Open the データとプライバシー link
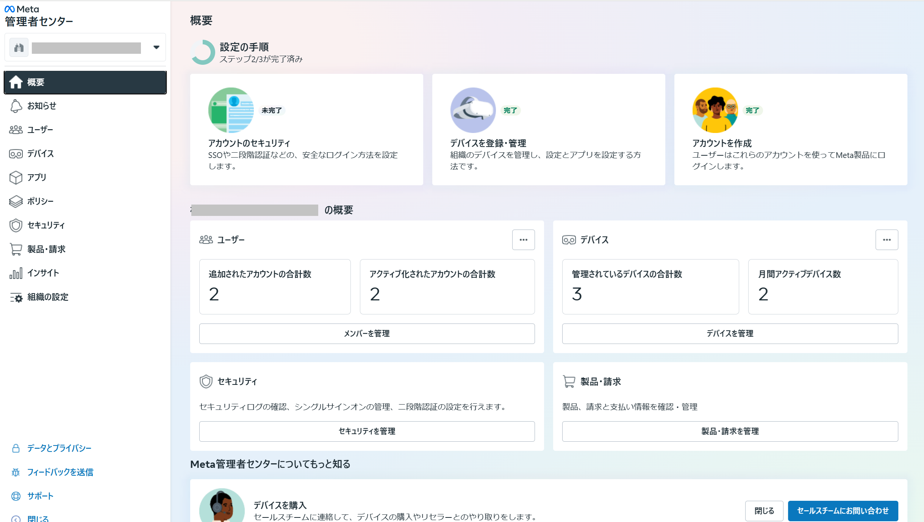Image resolution: width=924 pixels, height=522 pixels. [x=59, y=449]
